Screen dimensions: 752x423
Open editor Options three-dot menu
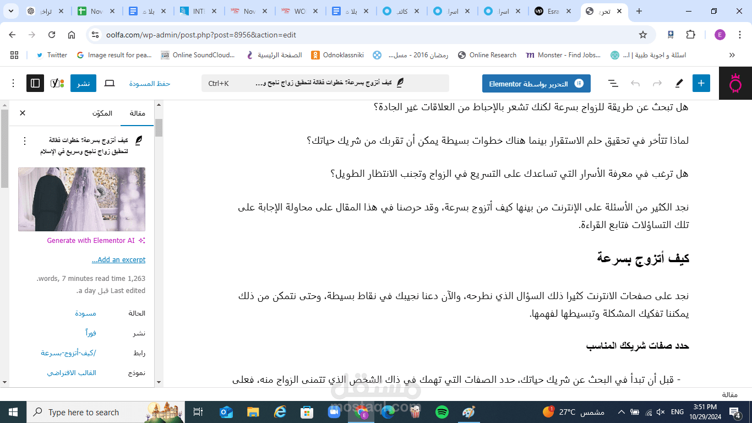pyautogui.click(x=13, y=83)
